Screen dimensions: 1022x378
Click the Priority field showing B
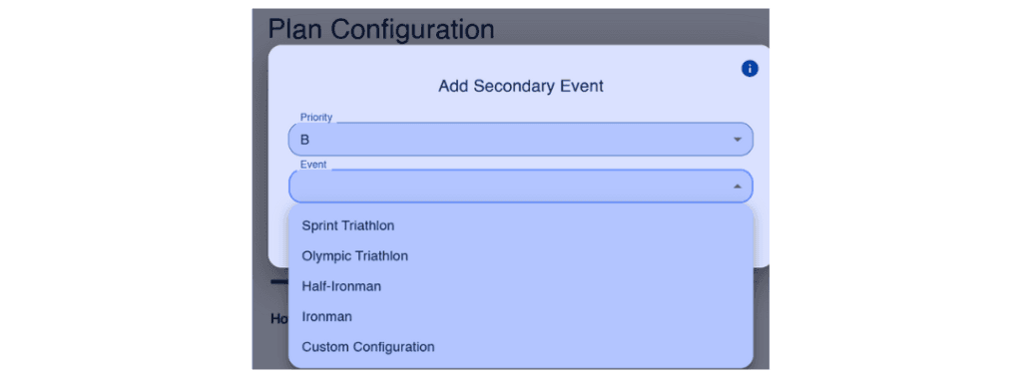point(520,140)
